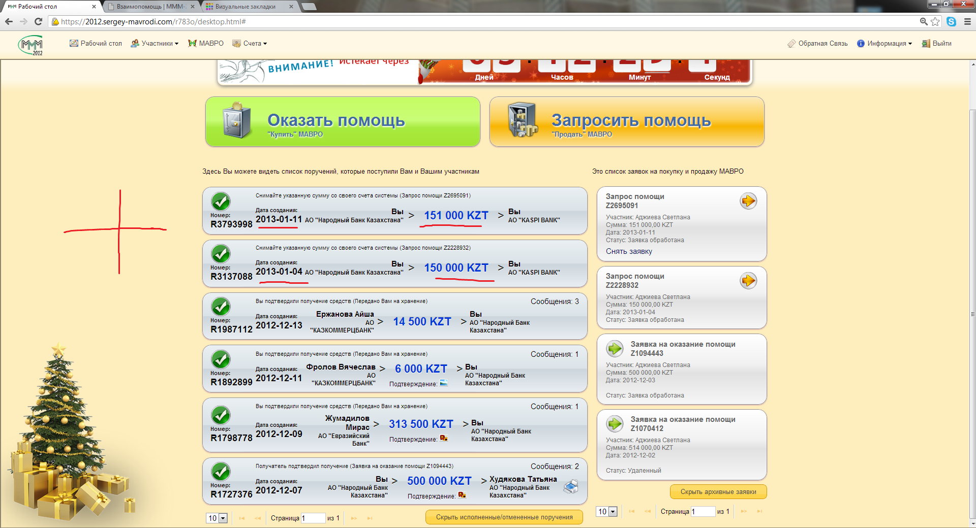Click the MMM 2012 logo
The image size is (976, 528).
point(31,45)
